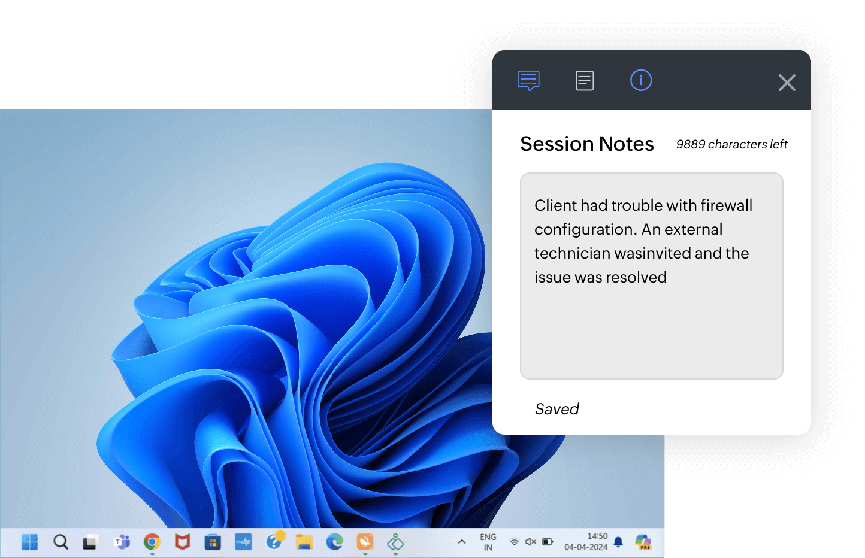
Task: Click inside the session notes text area
Action: pos(651,275)
